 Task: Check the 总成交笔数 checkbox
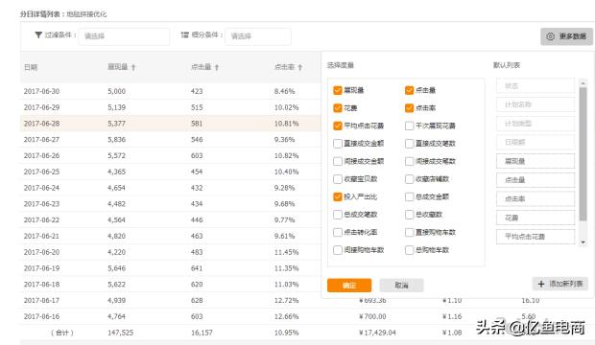click(x=338, y=215)
